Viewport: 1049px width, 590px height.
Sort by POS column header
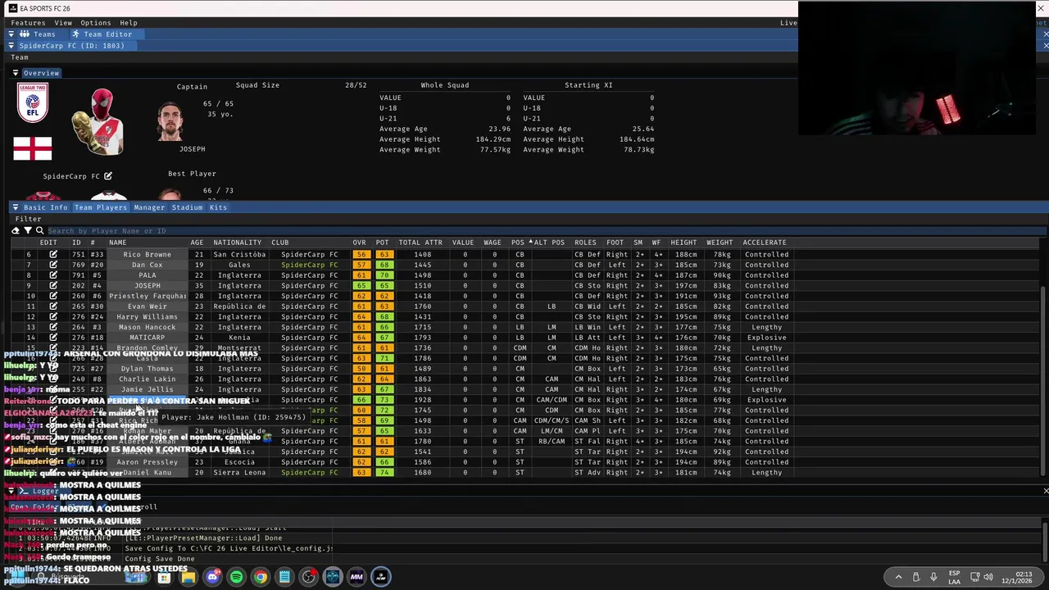518,243
